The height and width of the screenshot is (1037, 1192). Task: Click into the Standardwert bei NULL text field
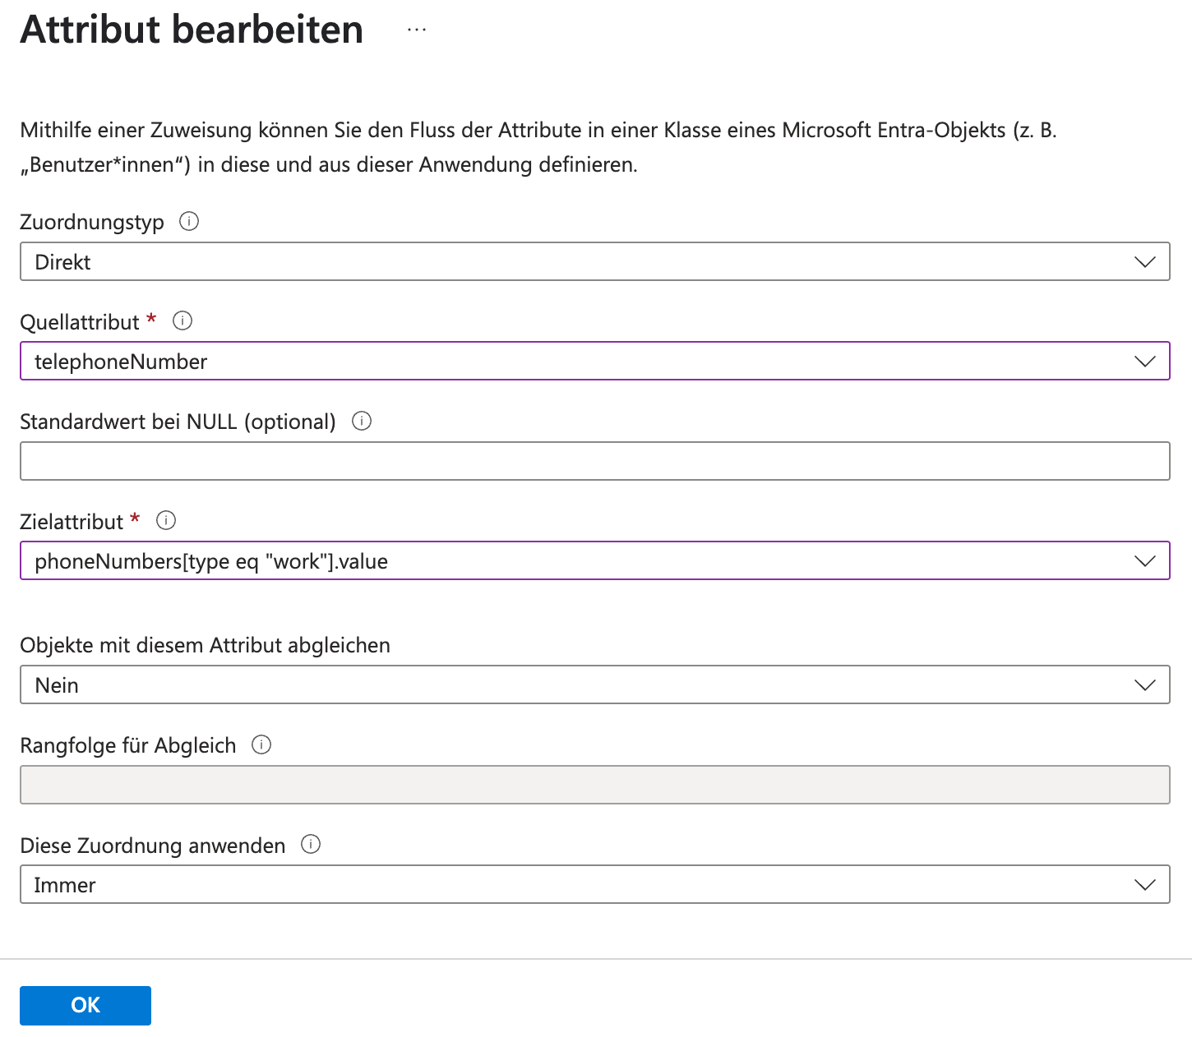594,462
